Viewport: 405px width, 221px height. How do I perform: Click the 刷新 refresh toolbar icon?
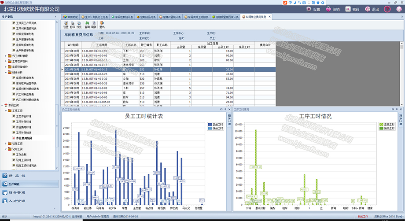[94, 25]
